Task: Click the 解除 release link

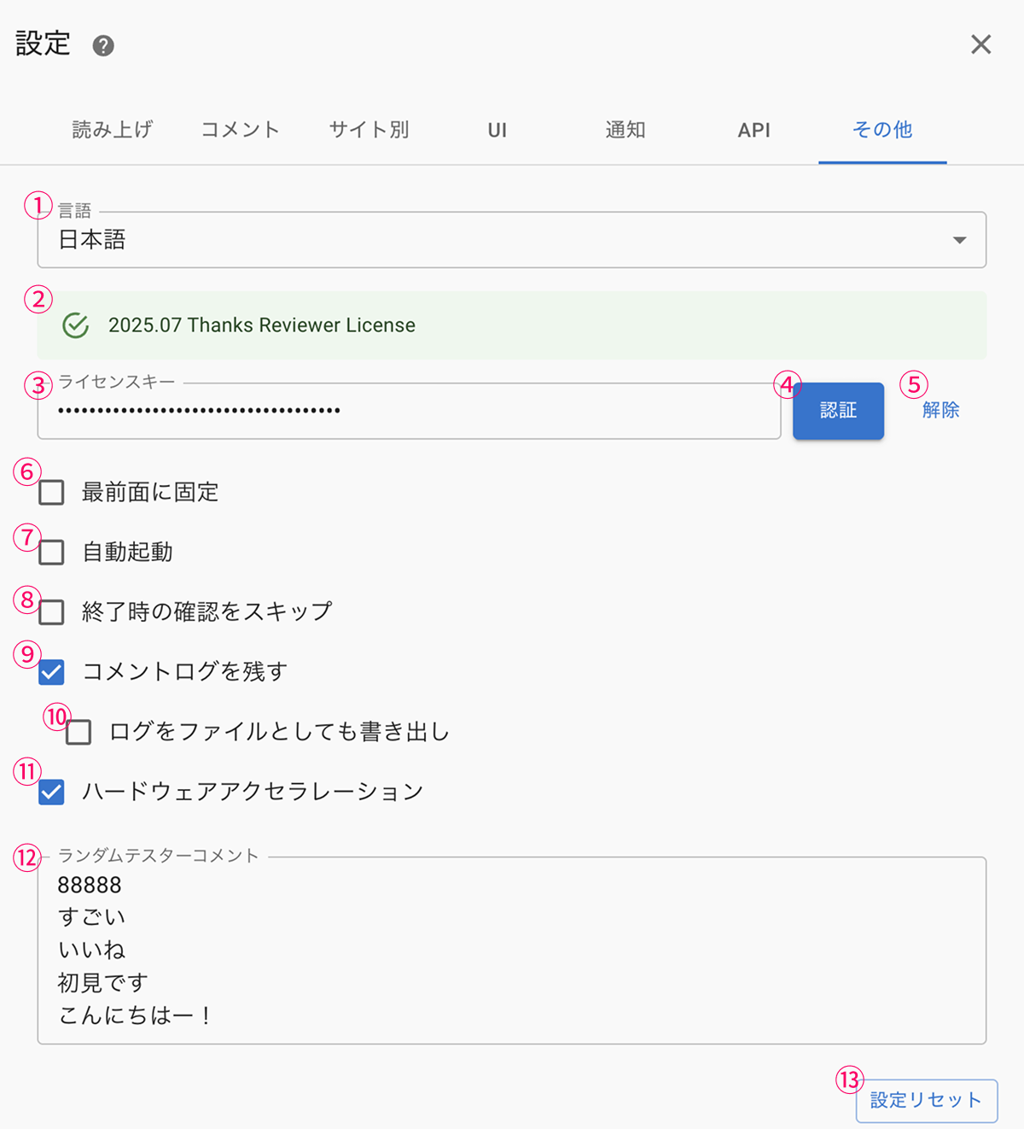Action: click(940, 410)
